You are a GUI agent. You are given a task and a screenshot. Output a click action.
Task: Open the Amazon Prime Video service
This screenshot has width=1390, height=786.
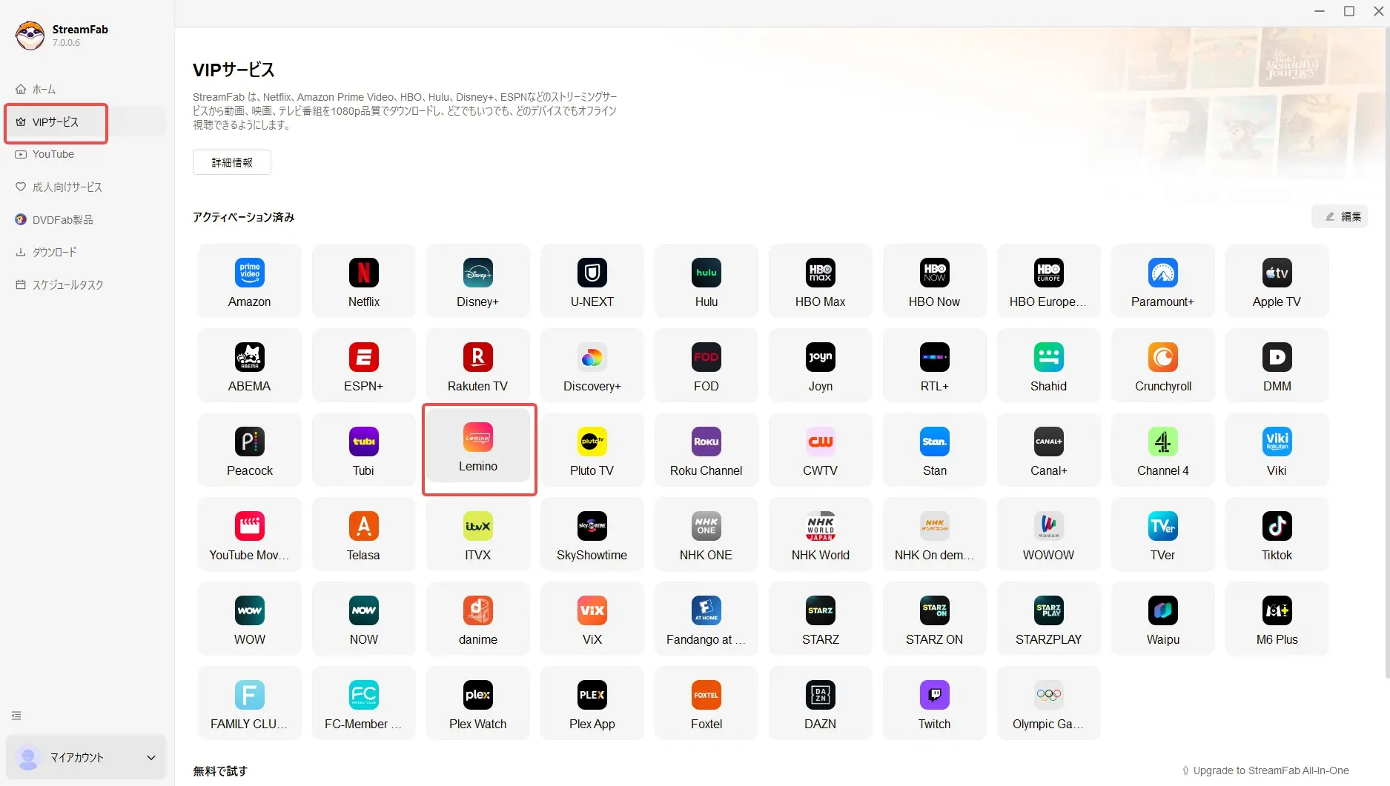(250, 282)
